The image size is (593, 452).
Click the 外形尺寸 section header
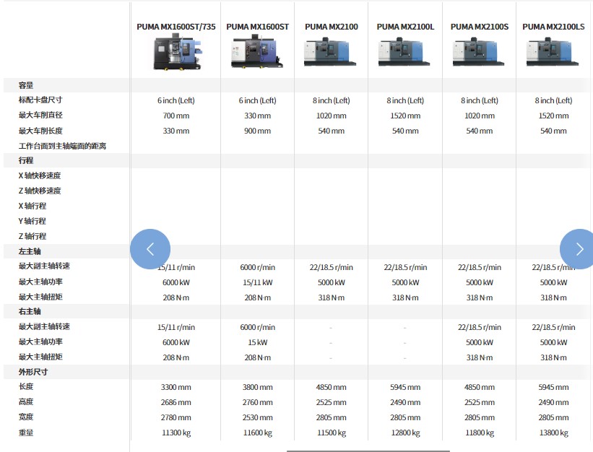33,372
